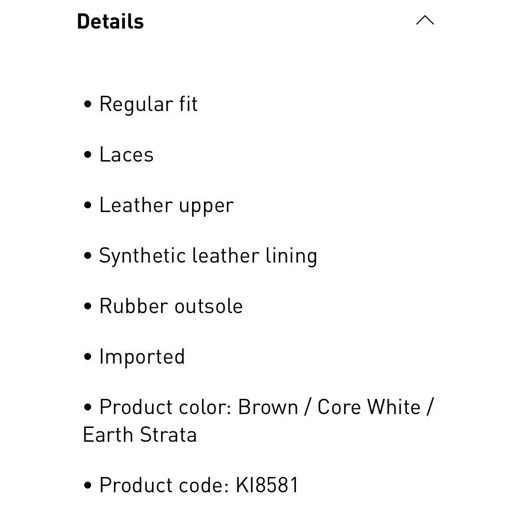Click the bullet beside Regular fit
Viewport: 518px width, 518px height.
tap(88, 104)
